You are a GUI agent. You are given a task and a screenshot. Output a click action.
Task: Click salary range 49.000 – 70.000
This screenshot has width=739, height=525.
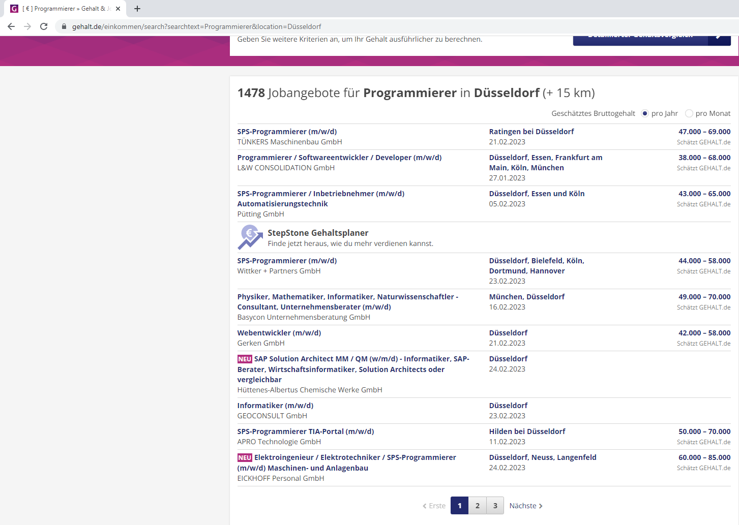(x=704, y=297)
